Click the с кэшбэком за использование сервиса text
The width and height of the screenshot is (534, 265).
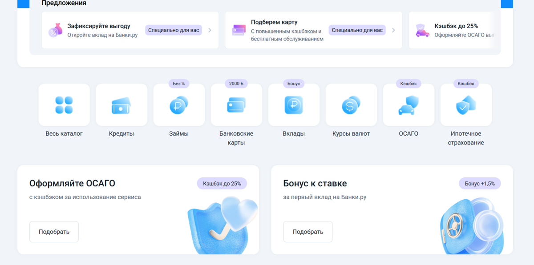coord(85,197)
